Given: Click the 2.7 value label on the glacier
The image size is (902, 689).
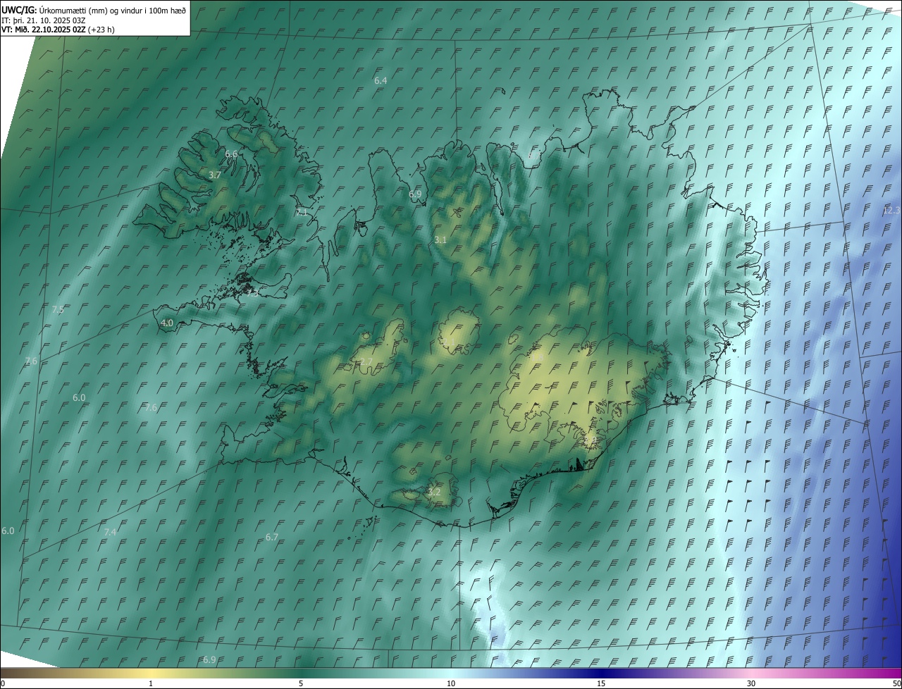Looking at the screenshot, I should point(366,362).
